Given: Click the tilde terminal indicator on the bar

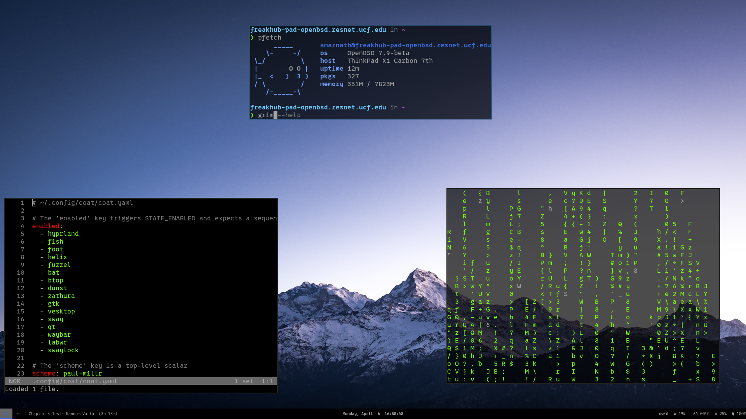Looking at the screenshot, I should pyautogui.click(x=18, y=414).
